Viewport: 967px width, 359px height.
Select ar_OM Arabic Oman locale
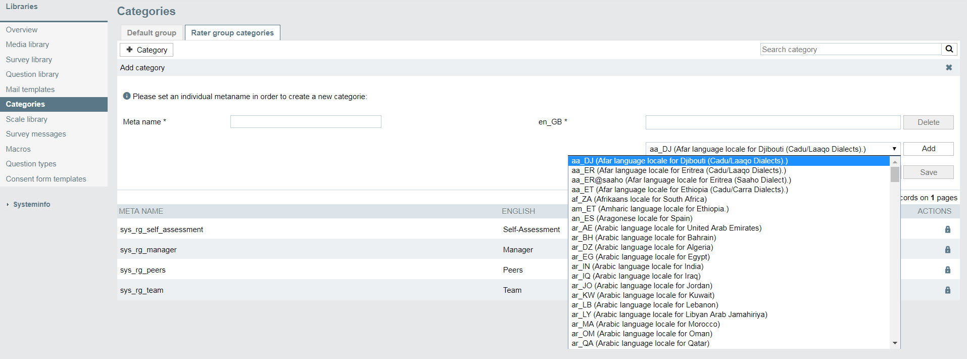pyautogui.click(x=729, y=334)
